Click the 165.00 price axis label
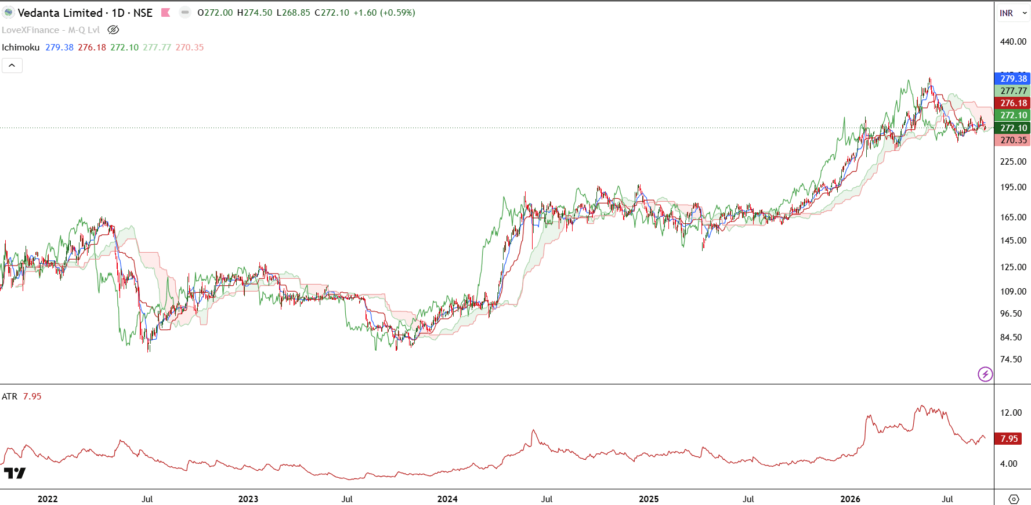The height and width of the screenshot is (505, 1031). 1013,217
